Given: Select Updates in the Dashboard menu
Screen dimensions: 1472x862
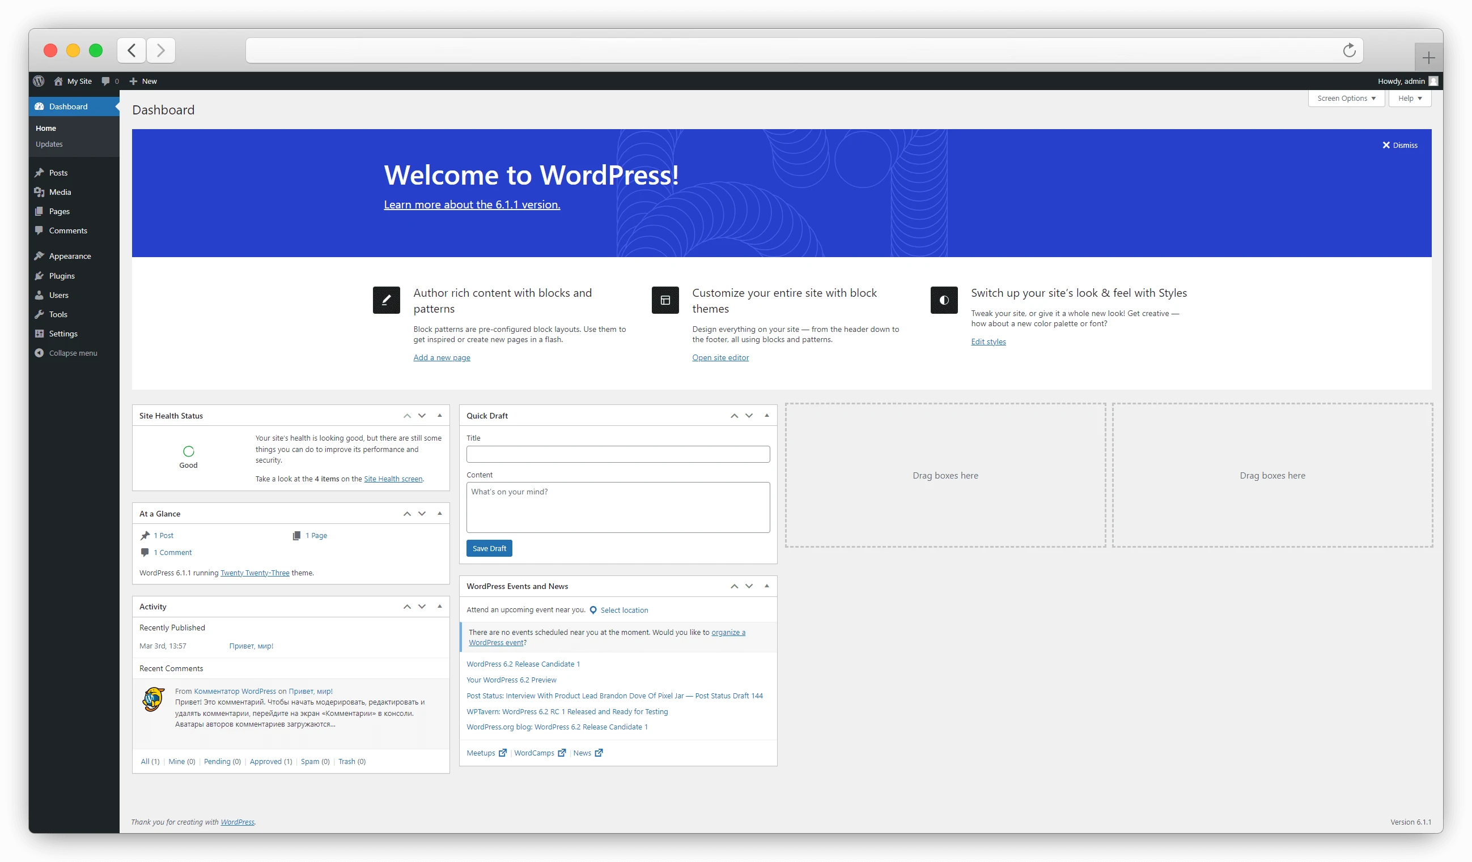Looking at the screenshot, I should point(49,143).
